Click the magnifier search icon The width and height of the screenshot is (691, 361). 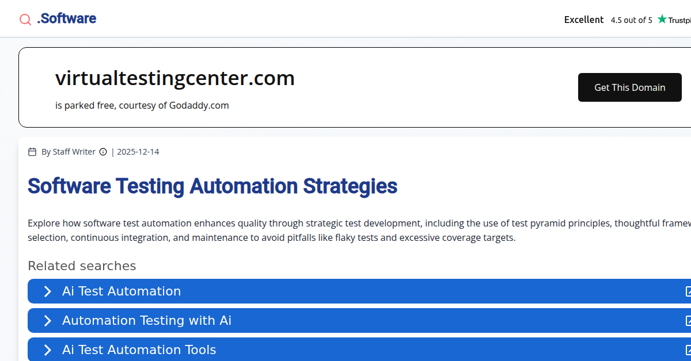tap(25, 20)
